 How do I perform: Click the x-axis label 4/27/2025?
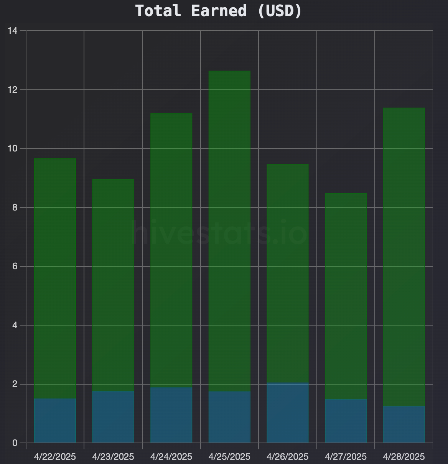pos(346,457)
